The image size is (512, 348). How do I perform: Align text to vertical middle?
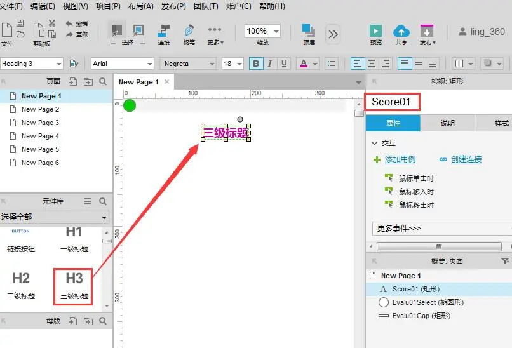[419, 64]
